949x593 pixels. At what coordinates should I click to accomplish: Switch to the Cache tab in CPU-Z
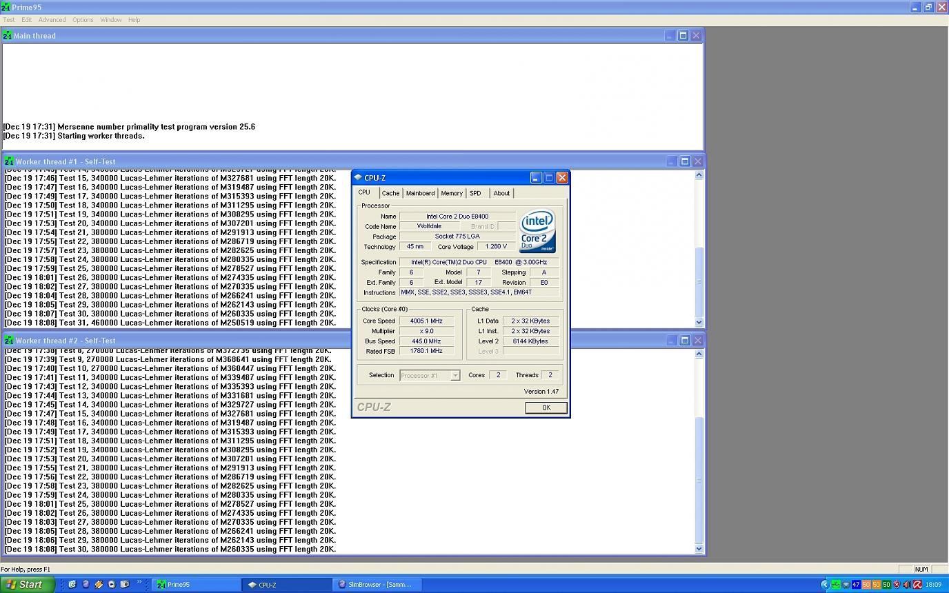pos(390,193)
